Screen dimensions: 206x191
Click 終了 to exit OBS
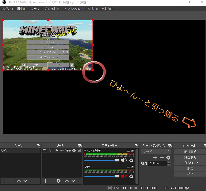[190, 174]
